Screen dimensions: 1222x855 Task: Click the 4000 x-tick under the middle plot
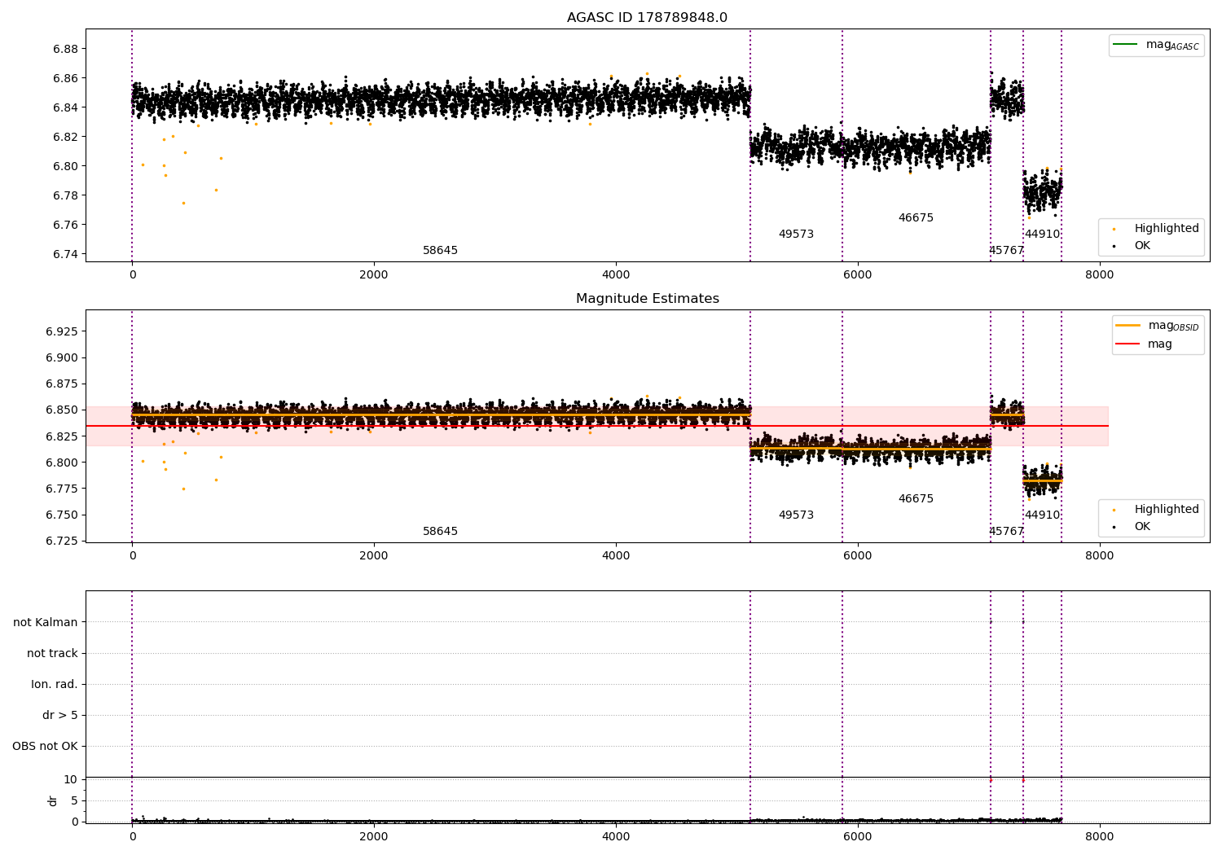(616, 556)
